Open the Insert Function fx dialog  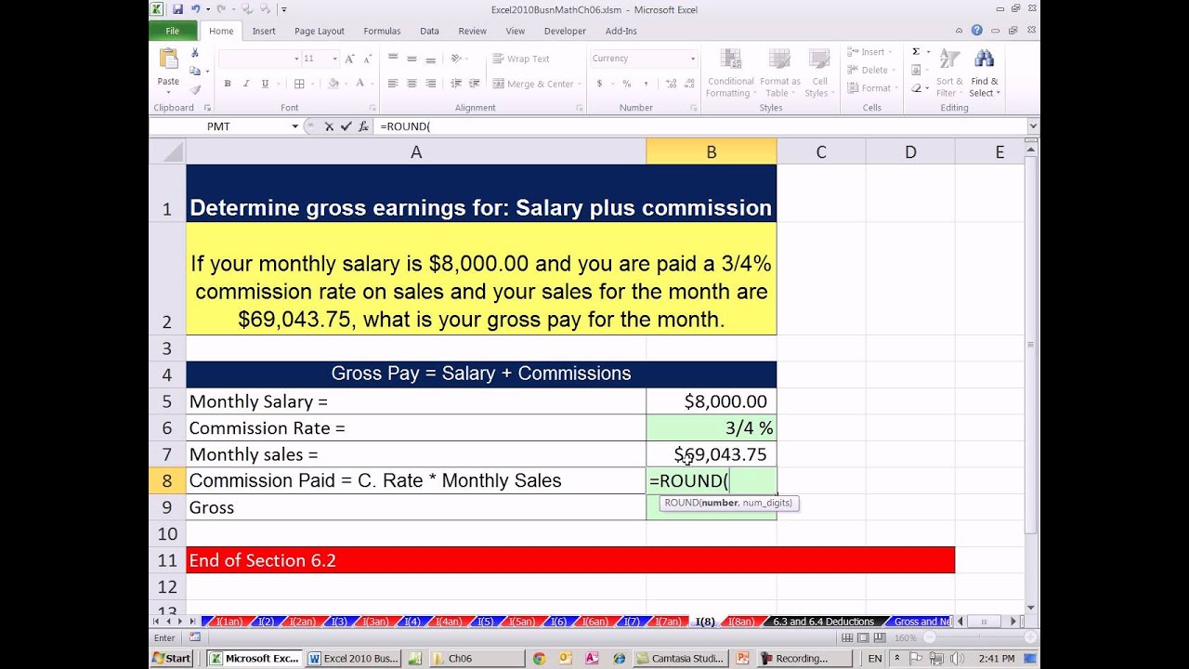pyautogui.click(x=362, y=126)
